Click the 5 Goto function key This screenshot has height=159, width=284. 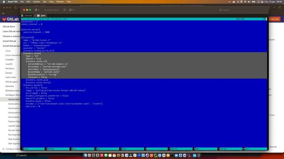tap(132, 149)
